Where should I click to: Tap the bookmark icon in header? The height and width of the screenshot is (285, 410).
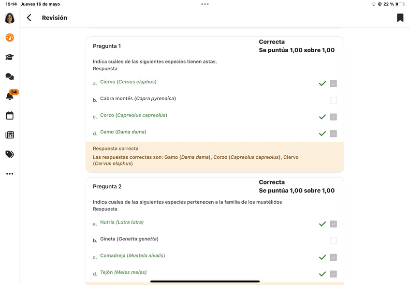tap(400, 18)
